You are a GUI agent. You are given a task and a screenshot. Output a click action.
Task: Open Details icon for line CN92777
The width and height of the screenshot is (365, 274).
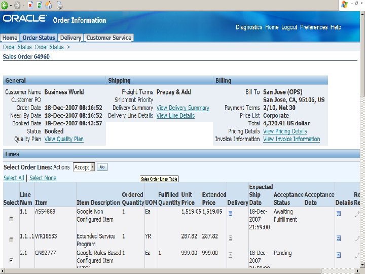tap(339, 255)
